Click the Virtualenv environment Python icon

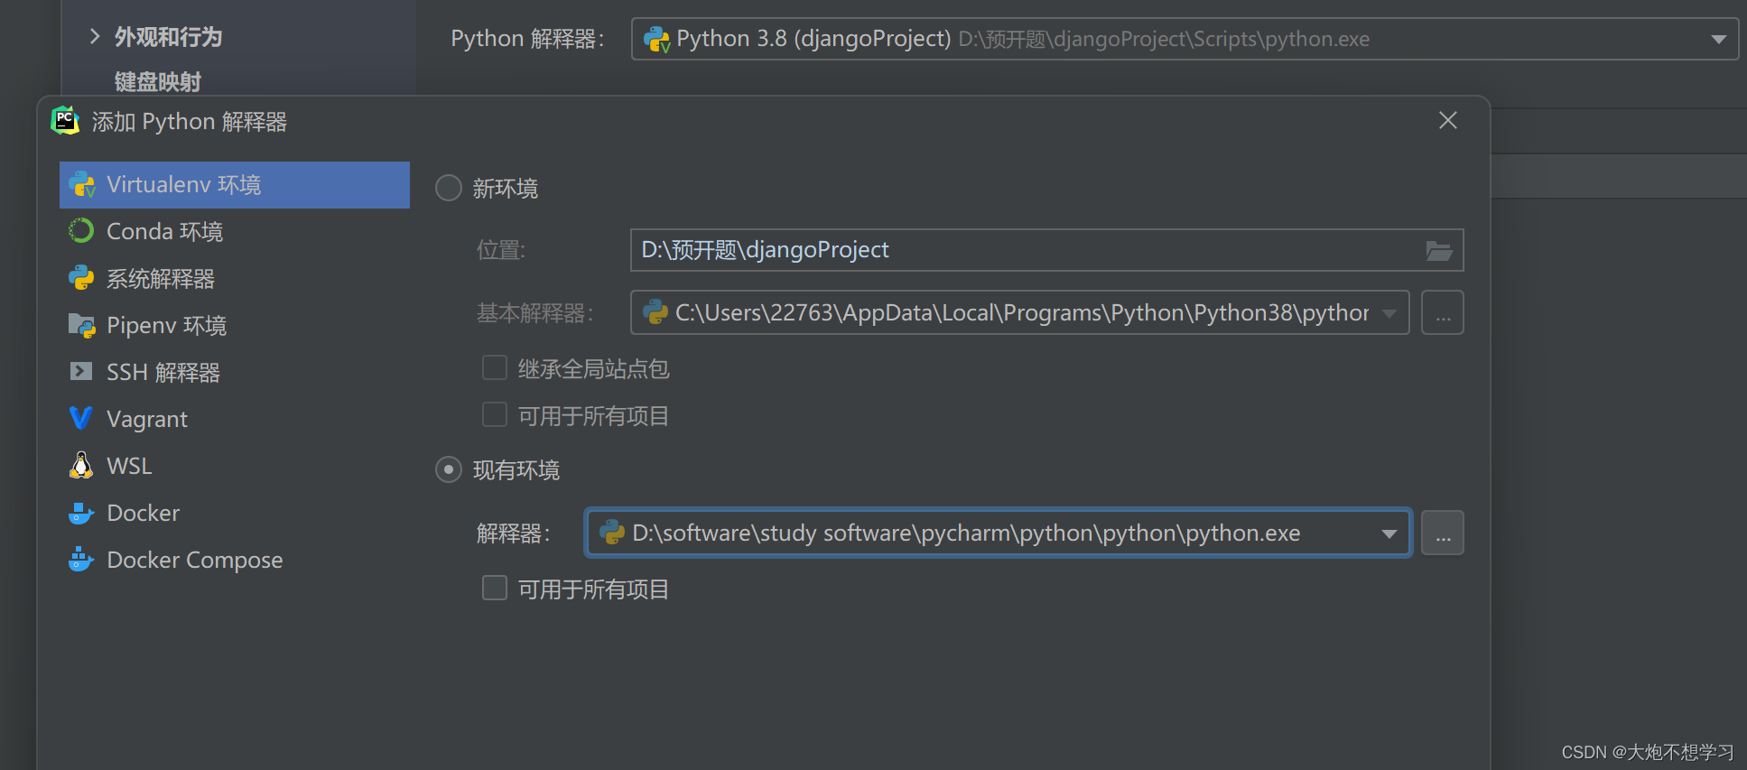[x=82, y=185]
